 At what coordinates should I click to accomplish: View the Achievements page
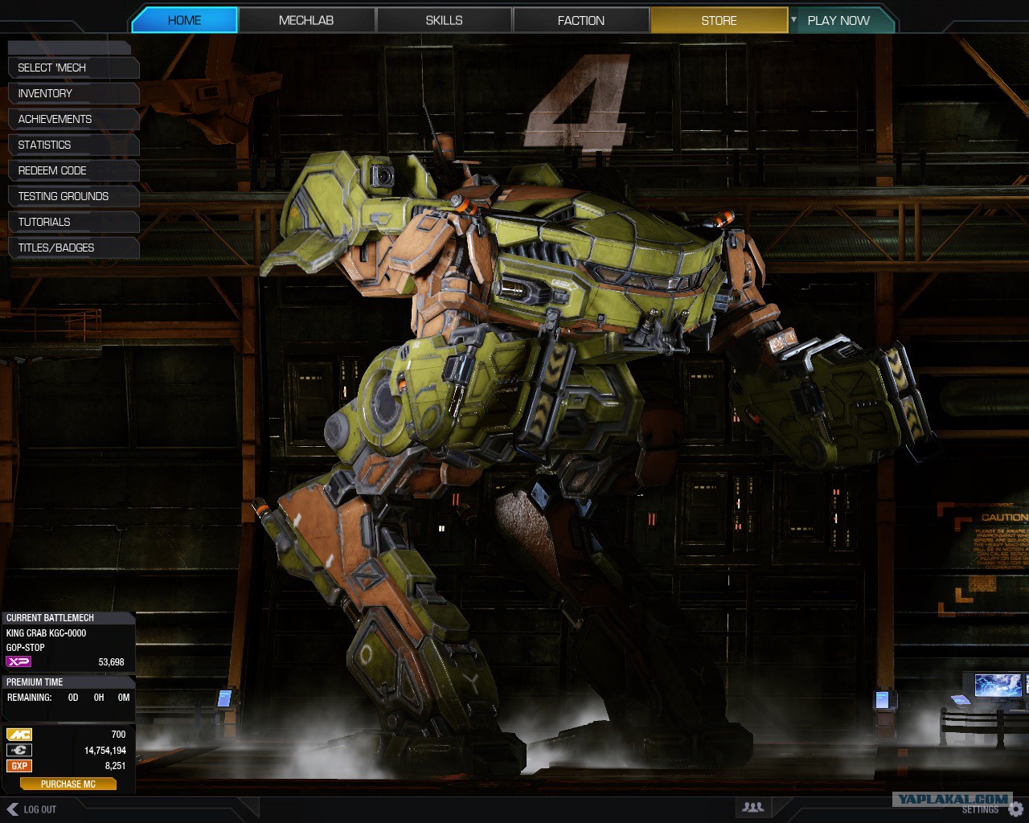[73, 119]
